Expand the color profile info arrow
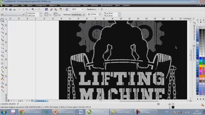The height and width of the screenshot is (115, 205). point(90,107)
